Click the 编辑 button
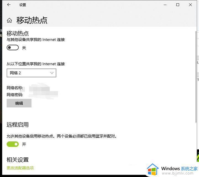 (x=19, y=103)
